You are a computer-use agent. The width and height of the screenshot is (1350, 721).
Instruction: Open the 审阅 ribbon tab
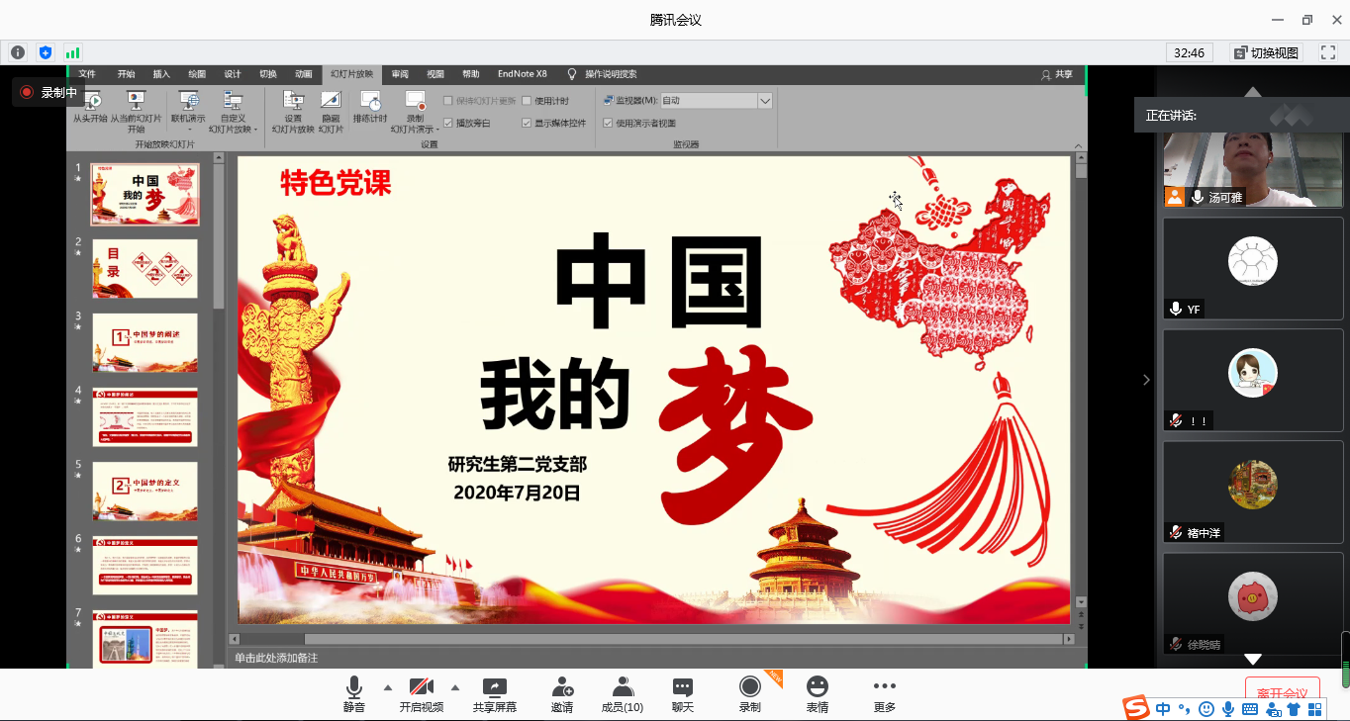point(400,74)
